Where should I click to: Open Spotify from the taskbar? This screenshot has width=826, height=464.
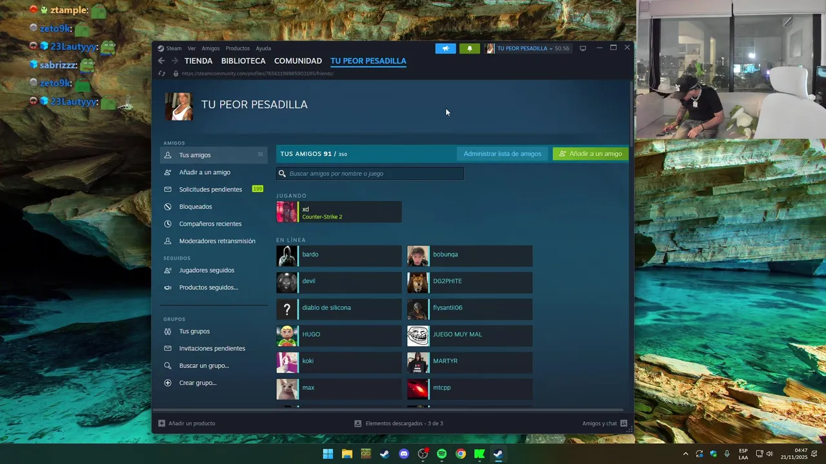441,454
